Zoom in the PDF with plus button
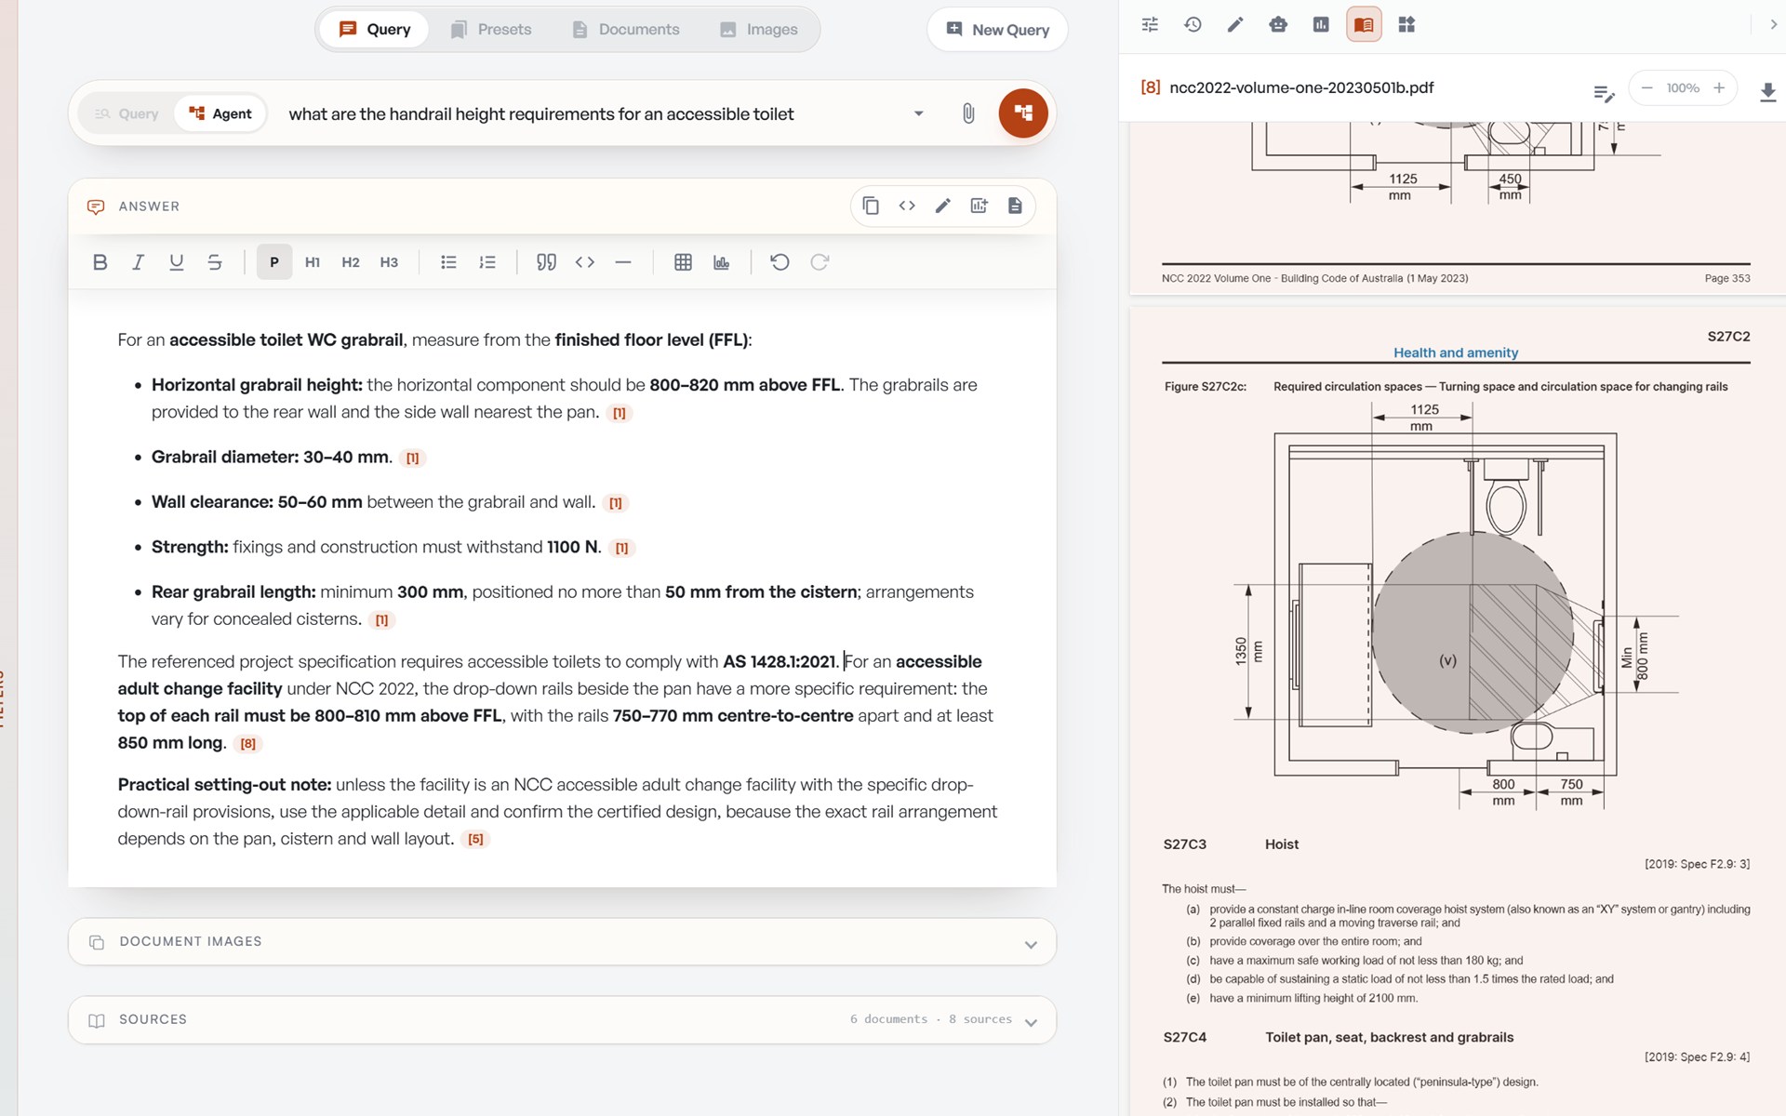 (x=1719, y=87)
